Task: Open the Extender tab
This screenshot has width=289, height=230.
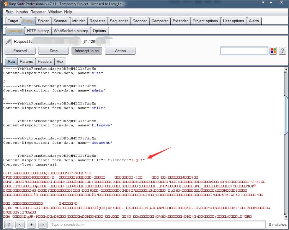Action: (180, 21)
